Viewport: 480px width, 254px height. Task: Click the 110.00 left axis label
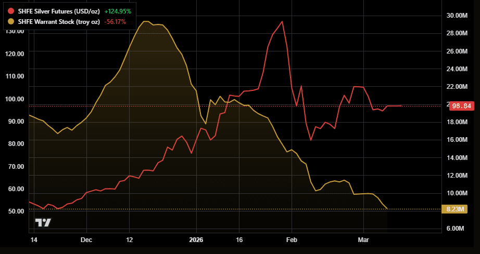pyautogui.click(x=15, y=76)
